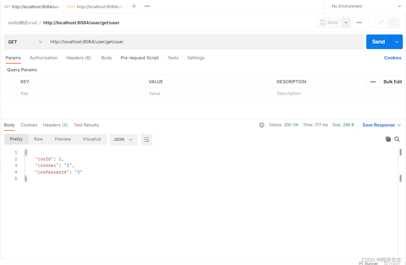Click the request URL input field
This screenshot has width=406, height=265.
(x=204, y=42)
